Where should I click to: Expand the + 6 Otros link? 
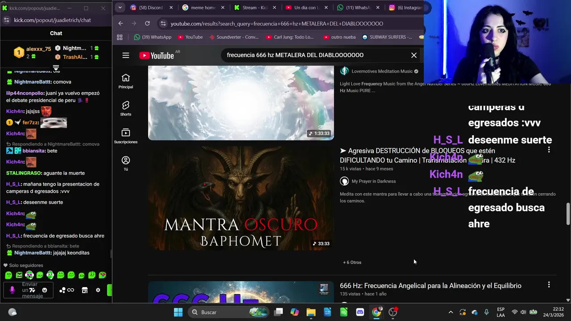click(x=352, y=262)
